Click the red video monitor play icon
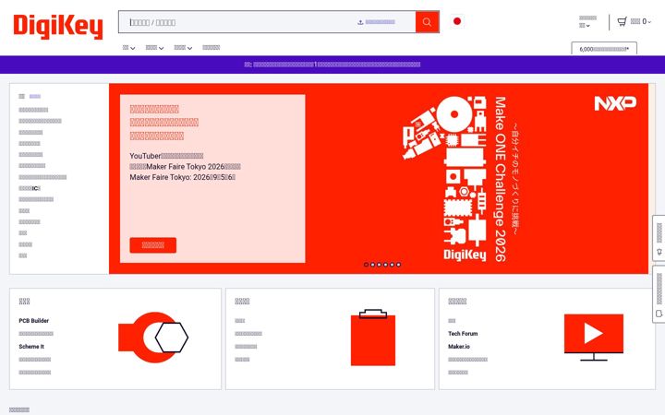The image size is (665, 415). (594, 338)
